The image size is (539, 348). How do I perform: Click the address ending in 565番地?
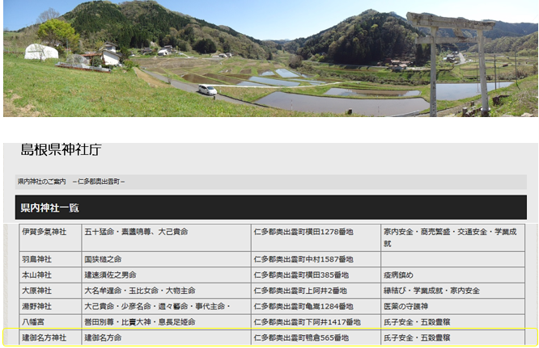coord(316,338)
